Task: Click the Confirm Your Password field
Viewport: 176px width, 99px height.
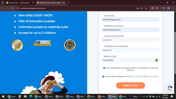Action: pyautogui.click(x=130, y=50)
